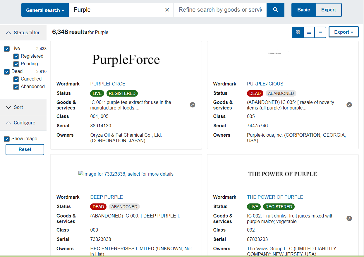
Task: Switch to grid view layout icon
Action: point(298,32)
